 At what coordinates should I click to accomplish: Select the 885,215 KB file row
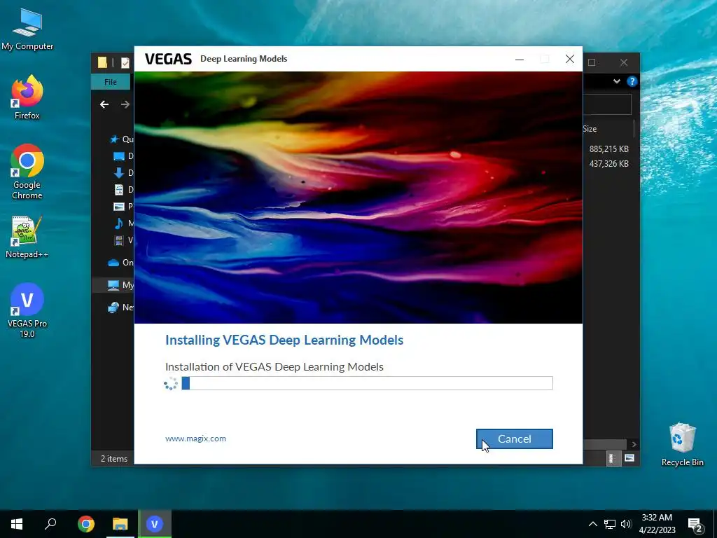[608, 149]
